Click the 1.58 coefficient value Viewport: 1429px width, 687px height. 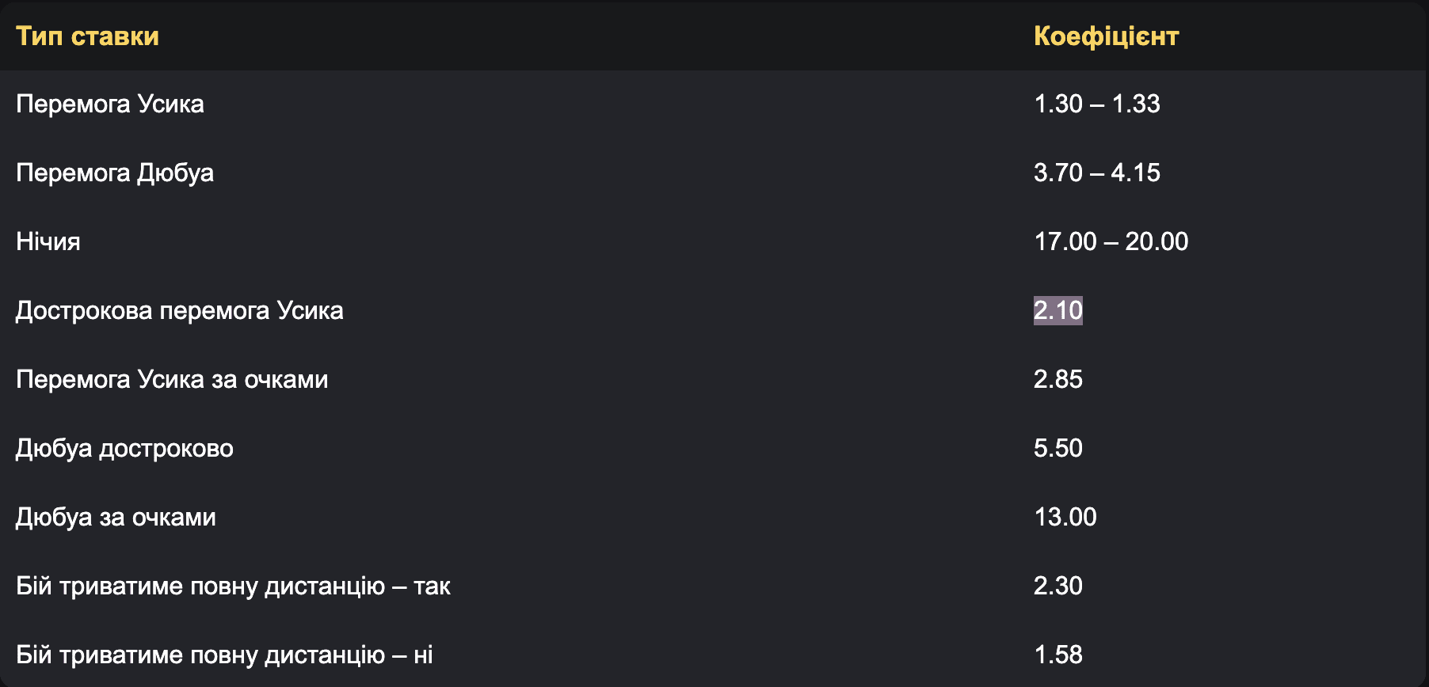(x=1058, y=655)
